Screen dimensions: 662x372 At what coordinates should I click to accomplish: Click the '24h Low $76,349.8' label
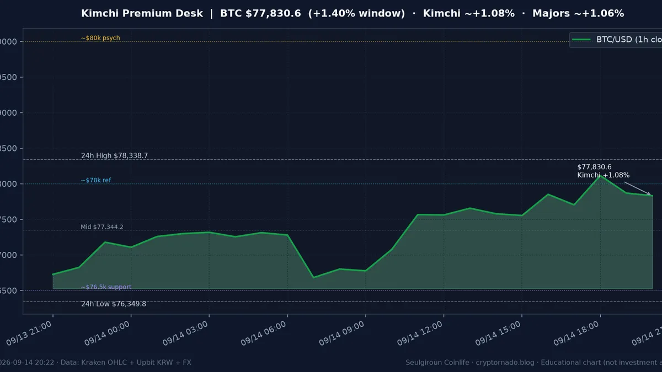click(114, 304)
